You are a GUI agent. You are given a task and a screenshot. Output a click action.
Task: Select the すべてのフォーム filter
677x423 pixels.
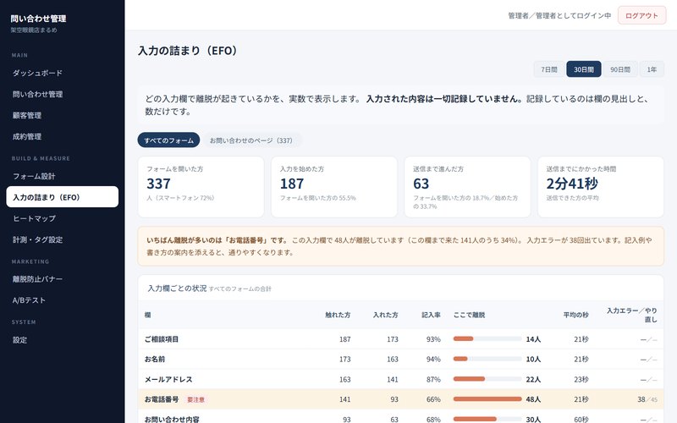tap(168, 140)
